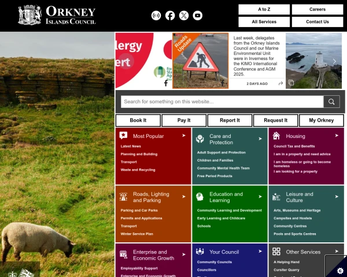Click the search magnifier button
347x277 pixels.
[331, 102]
